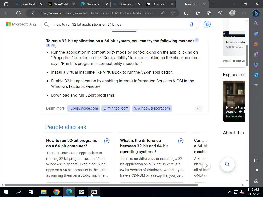Go back to the previous page
Viewport: 263px width, 197px height.
tap(7, 13)
